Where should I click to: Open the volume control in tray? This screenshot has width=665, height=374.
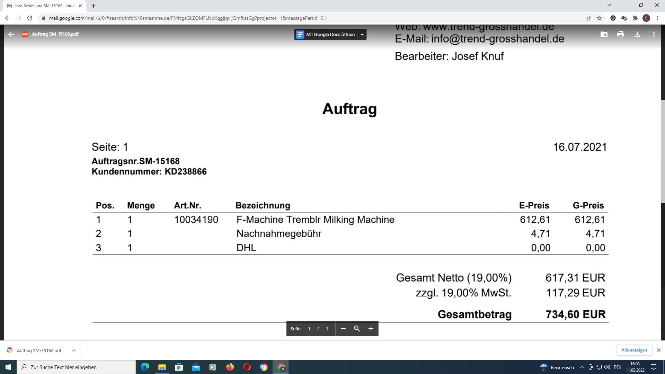pyautogui.click(x=607, y=367)
